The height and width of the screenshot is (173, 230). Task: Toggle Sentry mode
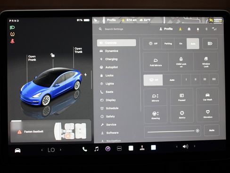click(x=182, y=114)
